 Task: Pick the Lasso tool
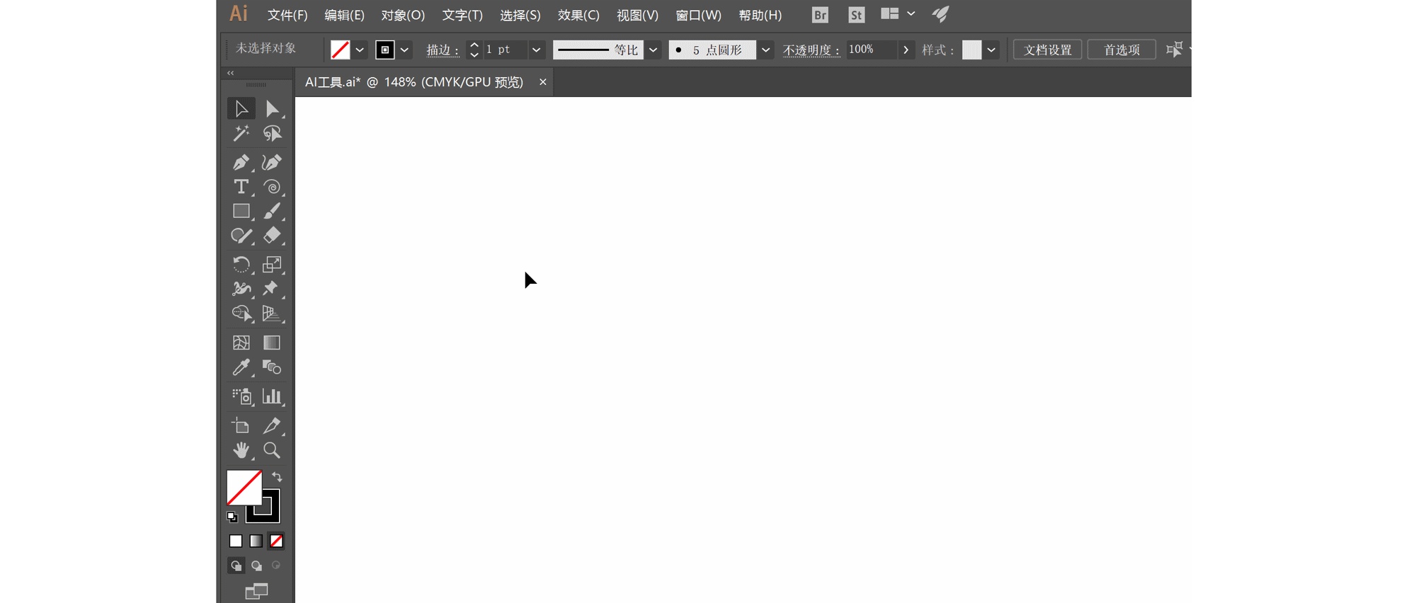pos(272,133)
